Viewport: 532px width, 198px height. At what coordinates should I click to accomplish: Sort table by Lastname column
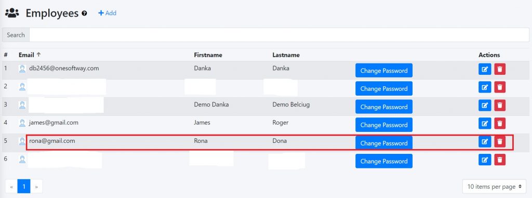tap(286, 55)
